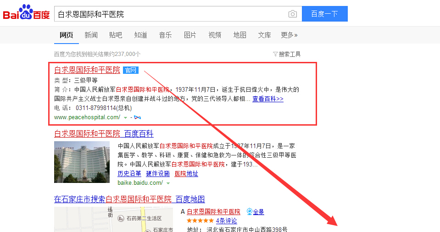
Task: Switch to the 文库 tab
Action: tap(264, 35)
